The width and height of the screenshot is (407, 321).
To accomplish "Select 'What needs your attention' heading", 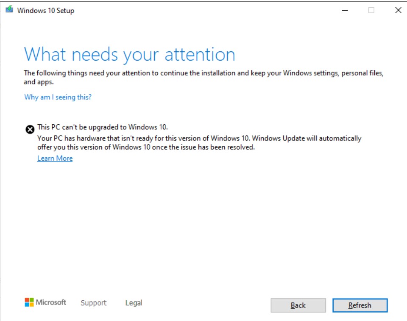I will click(130, 54).
